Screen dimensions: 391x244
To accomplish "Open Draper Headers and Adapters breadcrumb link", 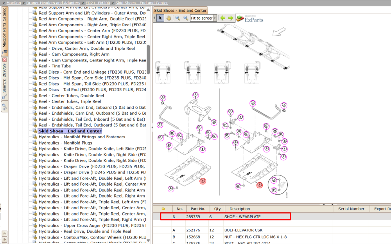I will 53,3.
